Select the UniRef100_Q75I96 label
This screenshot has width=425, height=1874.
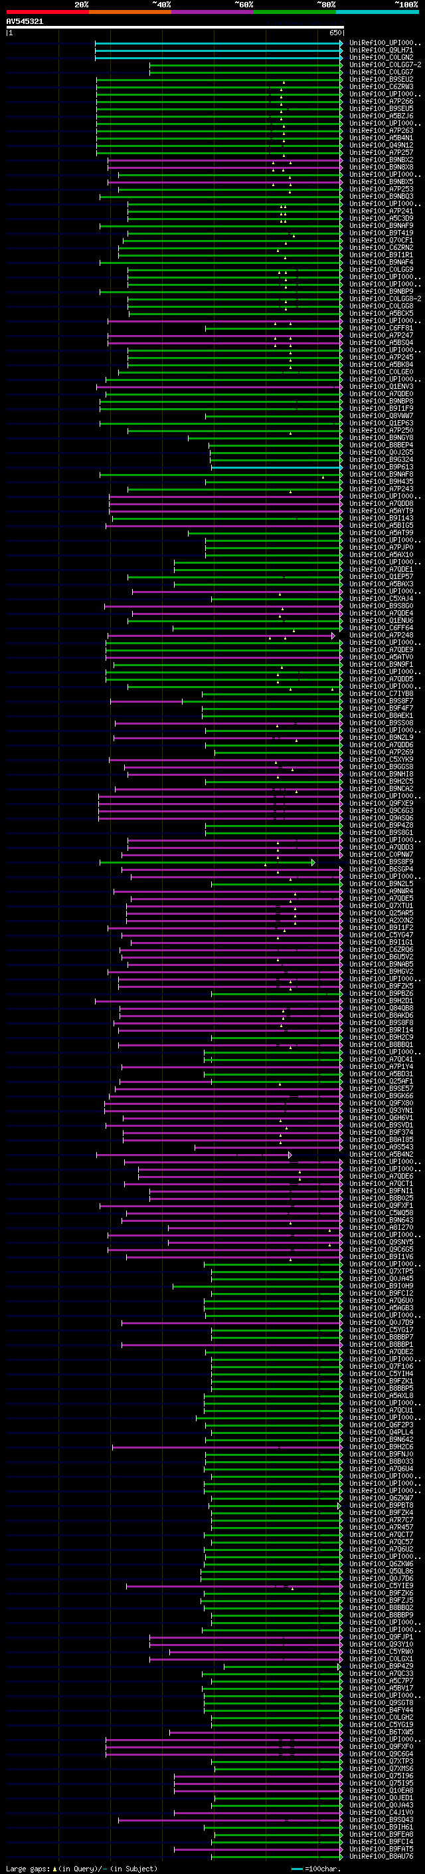click(381, 1775)
